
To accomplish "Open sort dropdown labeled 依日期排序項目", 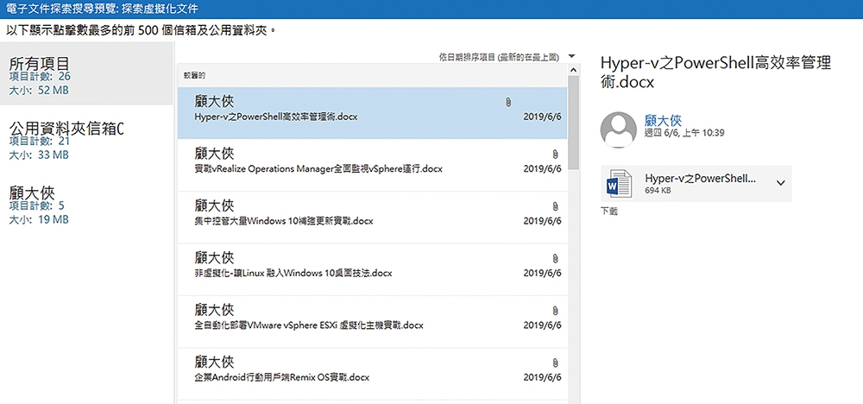I will point(499,57).
